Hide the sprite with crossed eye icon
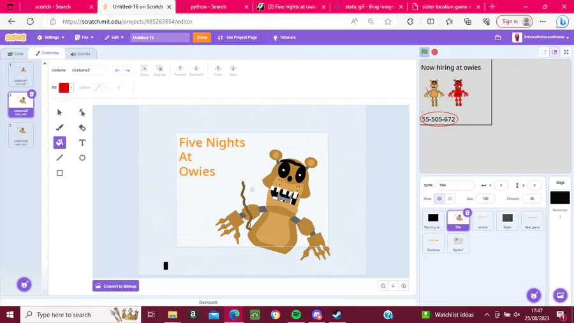Image resolution: width=574 pixels, height=323 pixels. click(x=450, y=199)
